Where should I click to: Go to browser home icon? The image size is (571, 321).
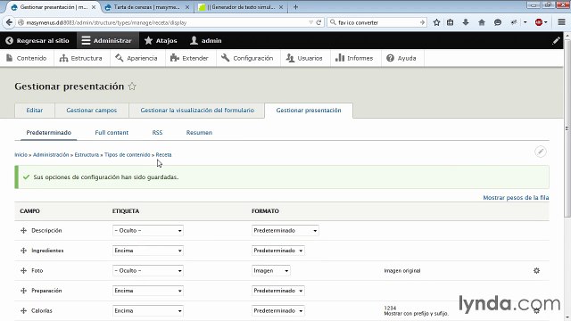pyautogui.click(x=482, y=22)
